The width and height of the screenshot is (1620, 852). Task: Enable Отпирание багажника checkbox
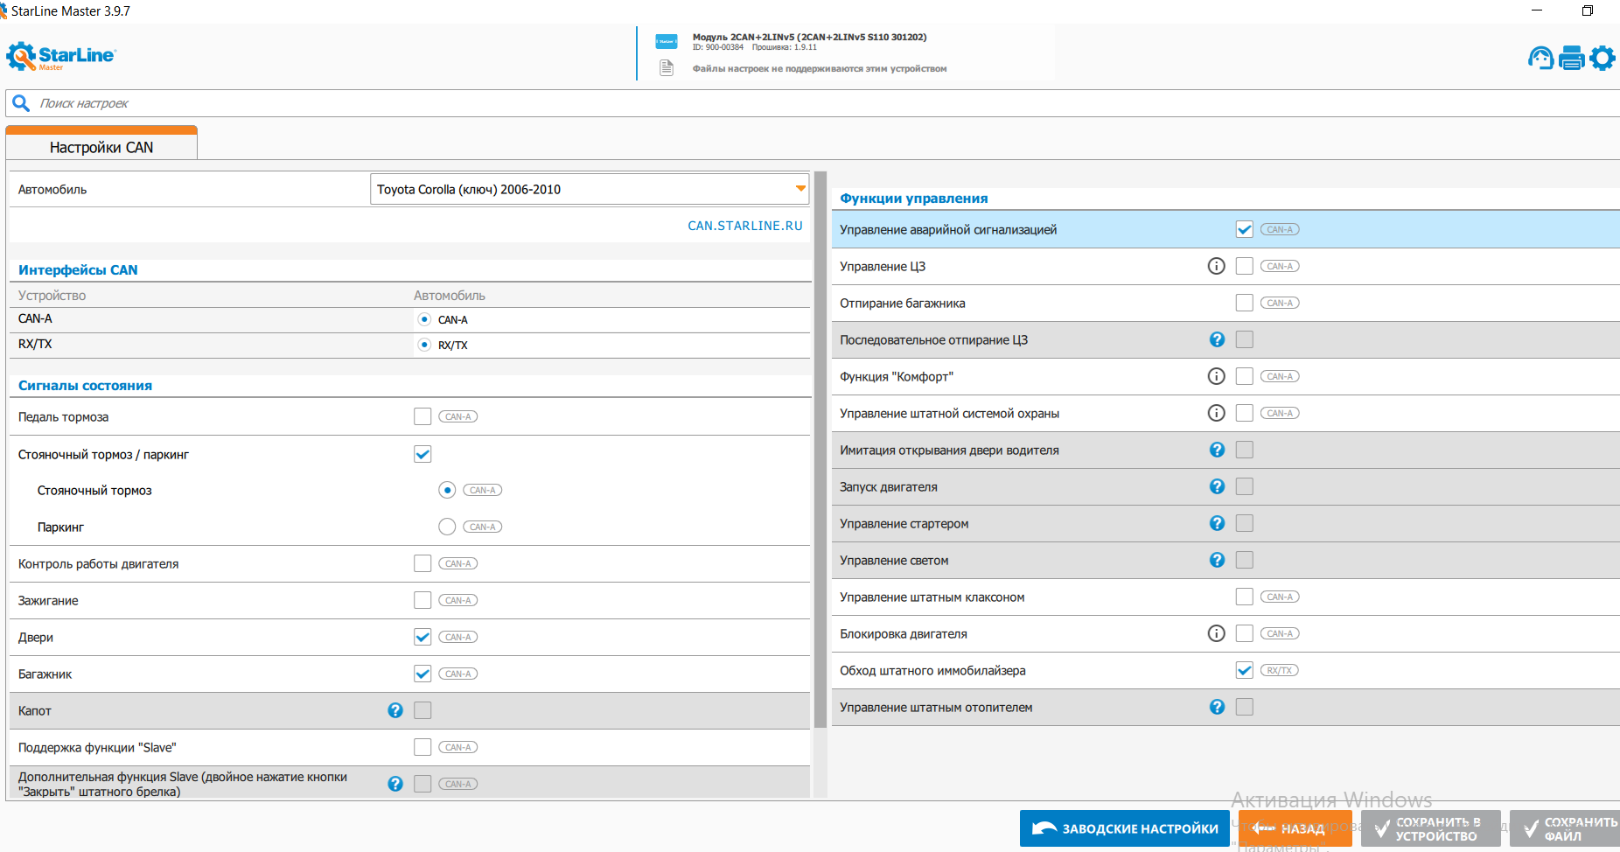point(1244,303)
